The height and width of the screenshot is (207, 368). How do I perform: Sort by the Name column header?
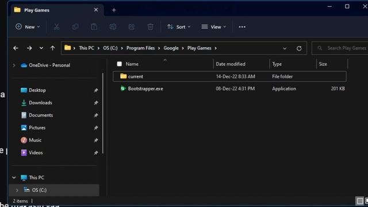tap(132, 64)
